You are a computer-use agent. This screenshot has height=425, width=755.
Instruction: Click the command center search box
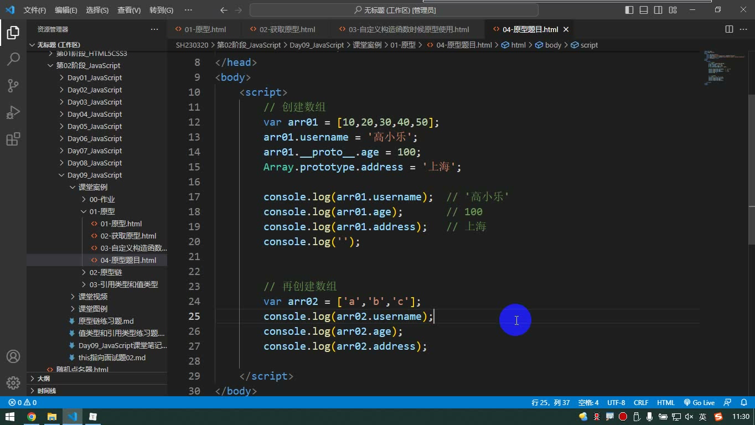(394, 10)
